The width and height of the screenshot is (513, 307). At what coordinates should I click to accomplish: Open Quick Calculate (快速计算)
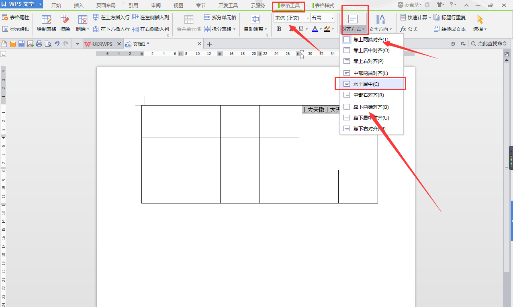[x=415, y=18]
